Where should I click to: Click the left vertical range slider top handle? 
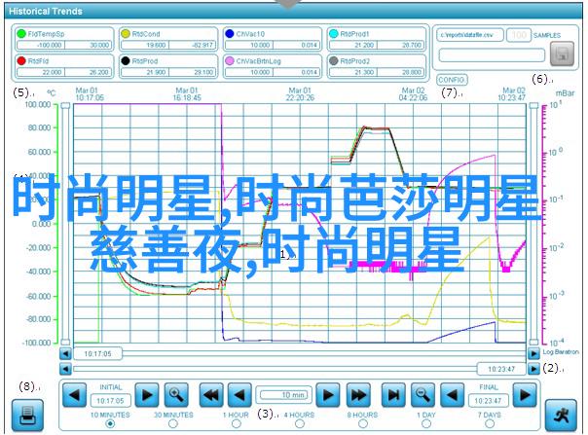tap(65, 106)
